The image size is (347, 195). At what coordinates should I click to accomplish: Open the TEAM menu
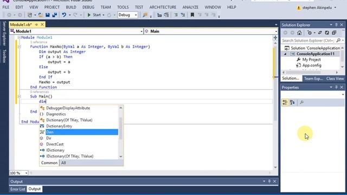point(106,7)
